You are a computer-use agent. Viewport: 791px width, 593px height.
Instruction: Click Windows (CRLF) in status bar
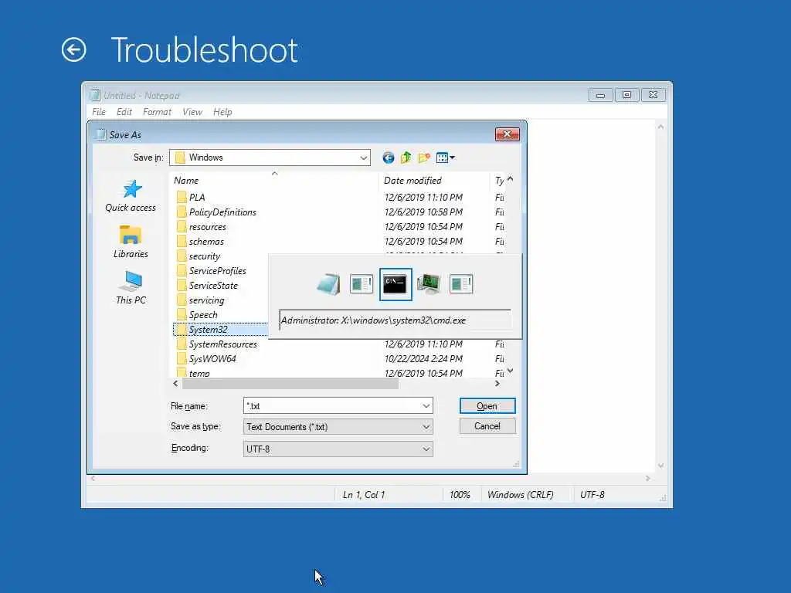click(x=520, y=495)
